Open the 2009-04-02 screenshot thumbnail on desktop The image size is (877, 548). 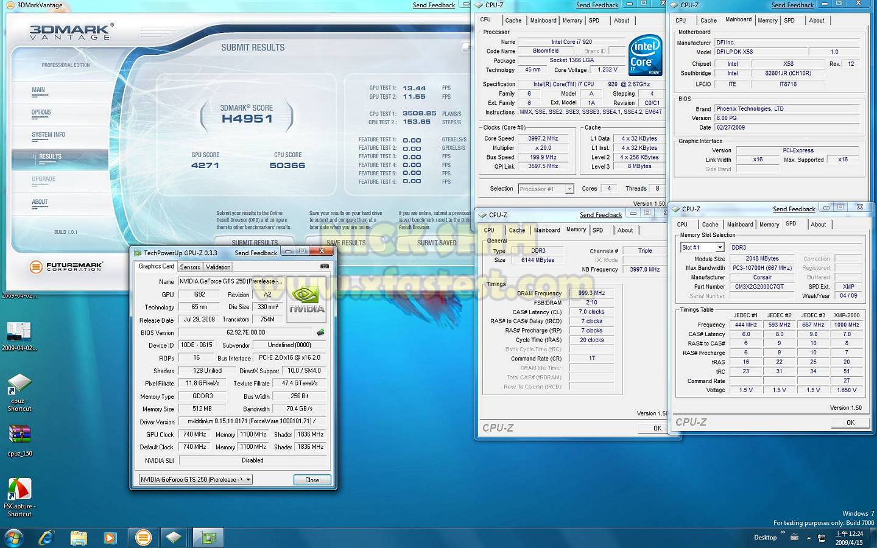[19, 337]
